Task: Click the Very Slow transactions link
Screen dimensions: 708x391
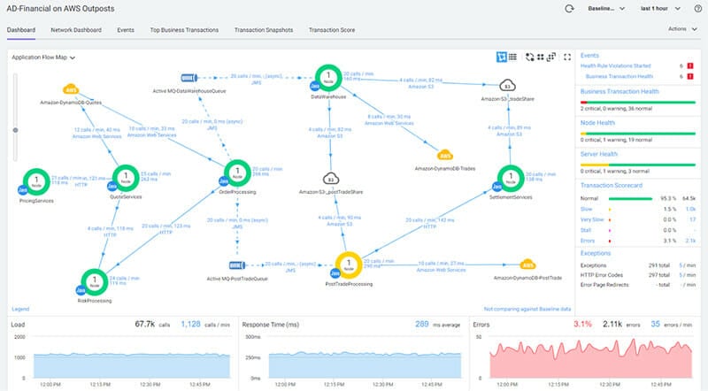Action: (592, 219)
